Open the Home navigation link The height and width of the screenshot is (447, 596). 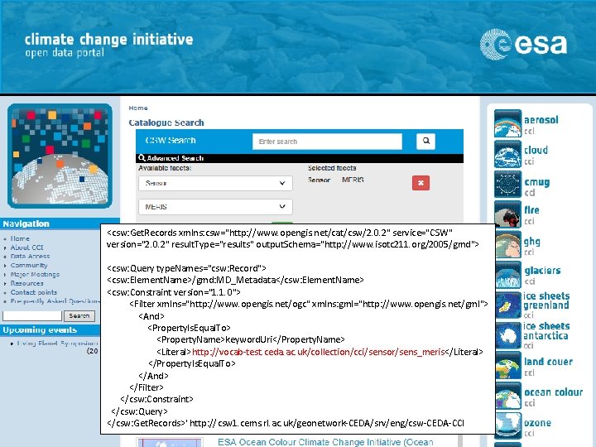click(x=20, y=238)
